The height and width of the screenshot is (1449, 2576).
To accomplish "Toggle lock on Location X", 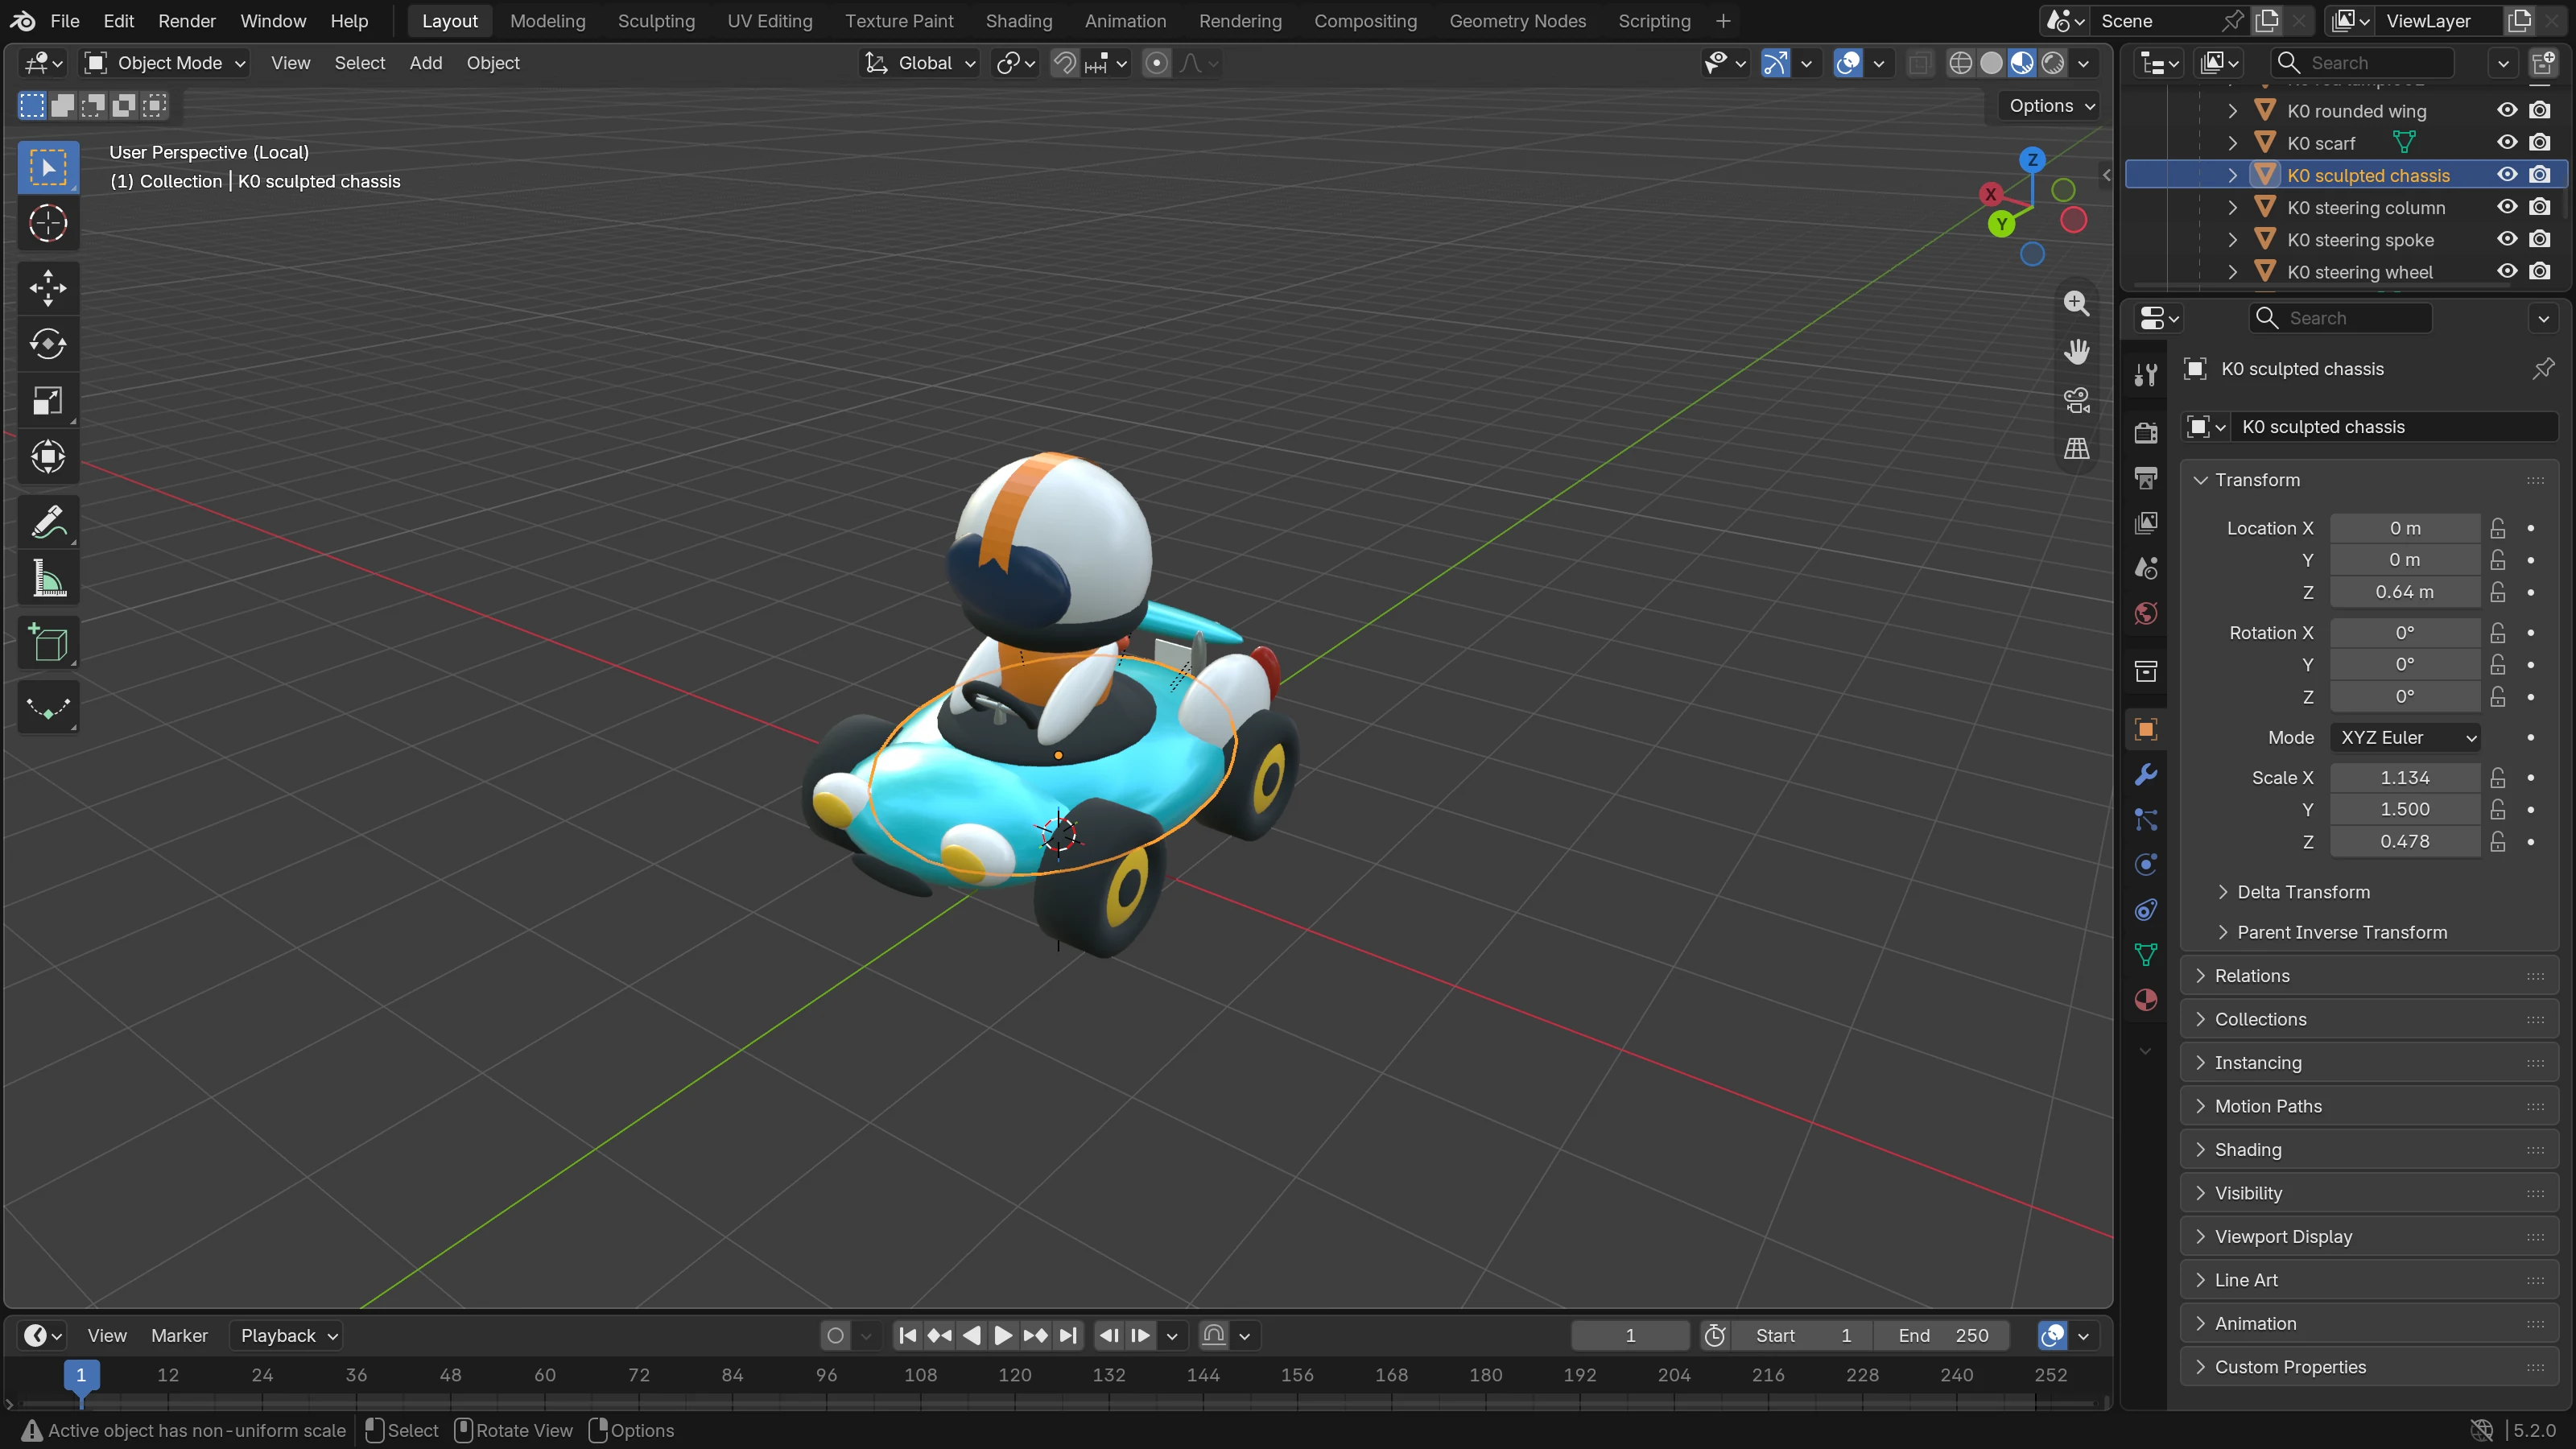I will [2498, 528].
